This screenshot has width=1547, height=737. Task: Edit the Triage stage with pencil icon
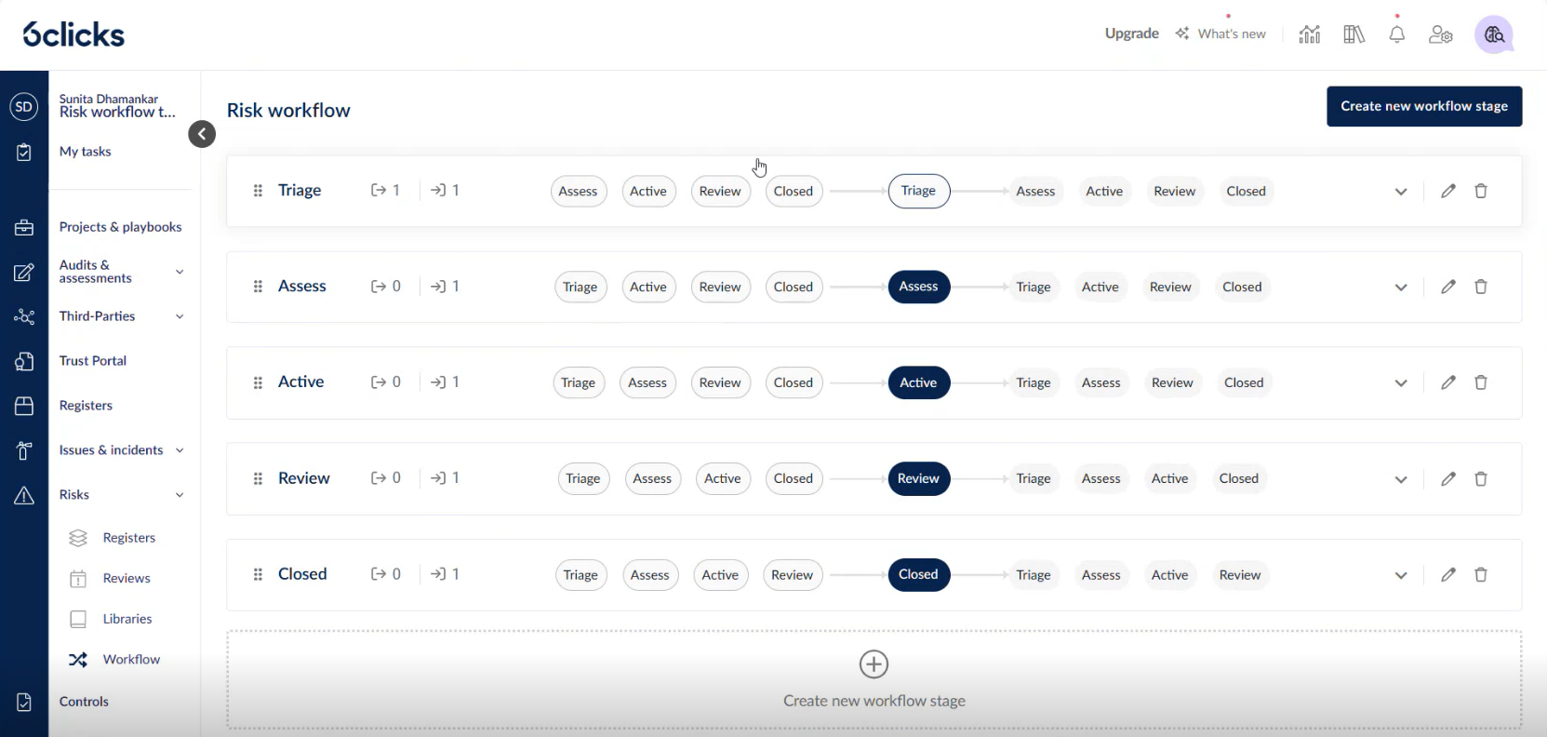1448,191
